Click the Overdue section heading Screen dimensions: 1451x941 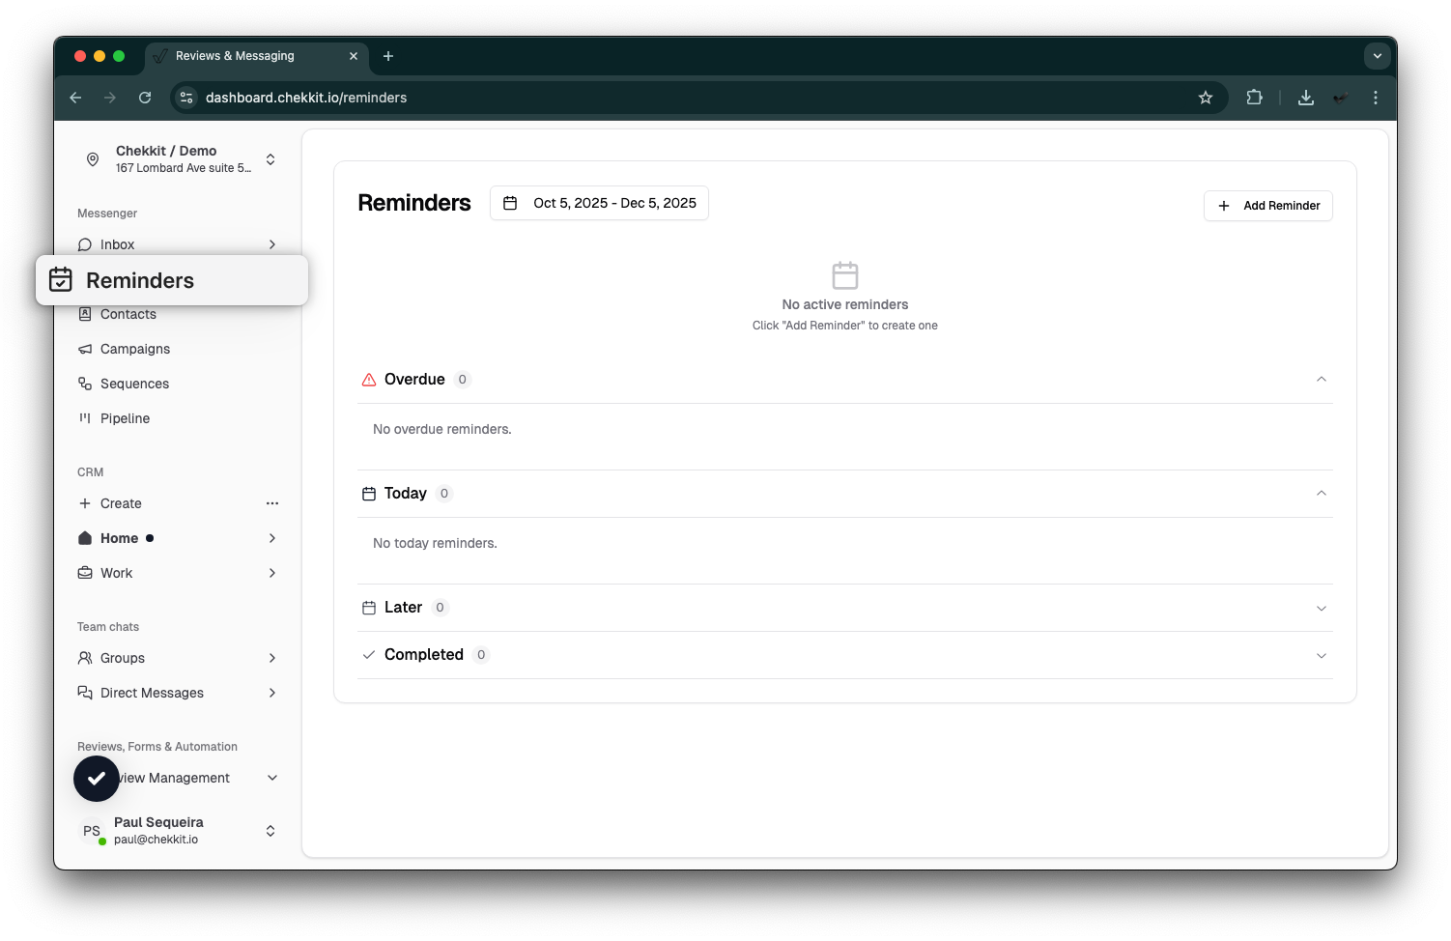[414, 380]
